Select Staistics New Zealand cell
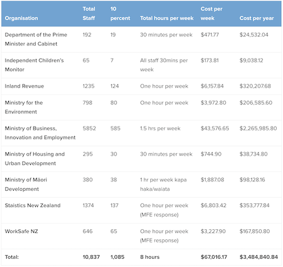This screenshot has height=267, width=283. point(33,205)
